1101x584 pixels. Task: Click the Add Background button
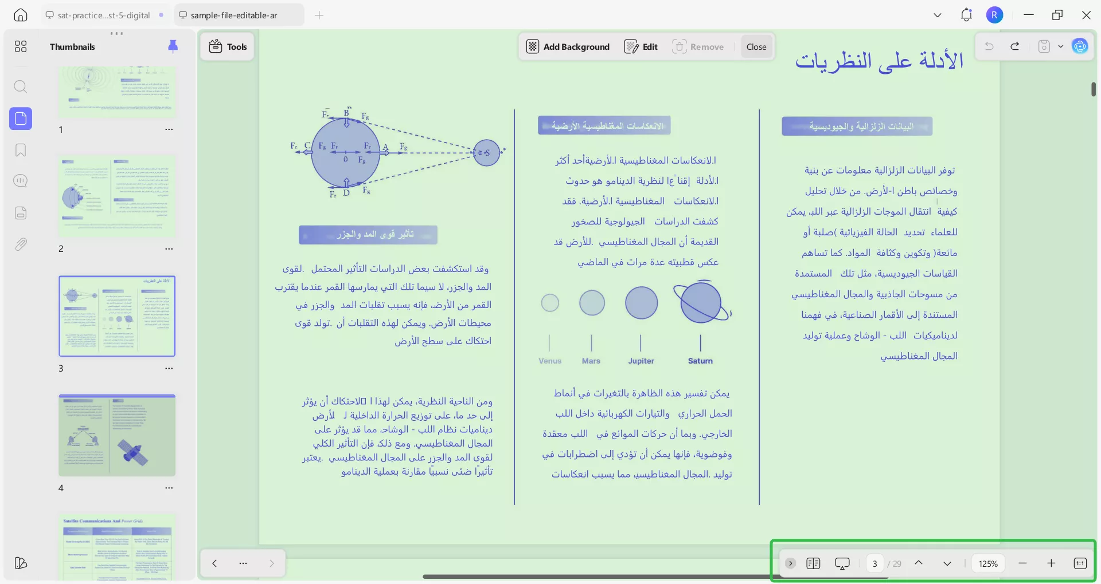(568, 46)
